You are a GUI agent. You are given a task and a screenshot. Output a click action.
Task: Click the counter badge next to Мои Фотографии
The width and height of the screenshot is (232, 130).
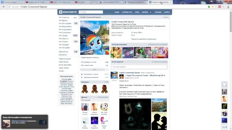pyautogui.click(x=76, y=23)
